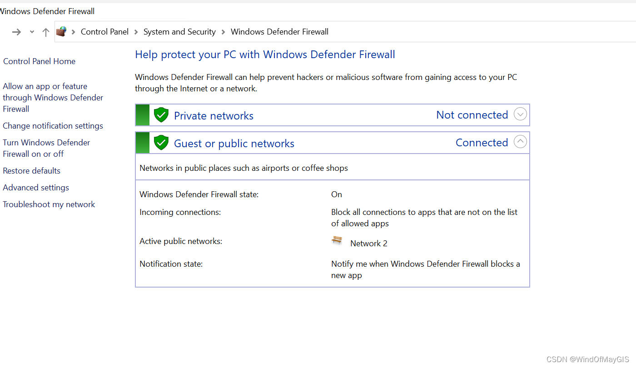Open Control Panel breadcrumb

pyautogui.click(x=104, y=32)
